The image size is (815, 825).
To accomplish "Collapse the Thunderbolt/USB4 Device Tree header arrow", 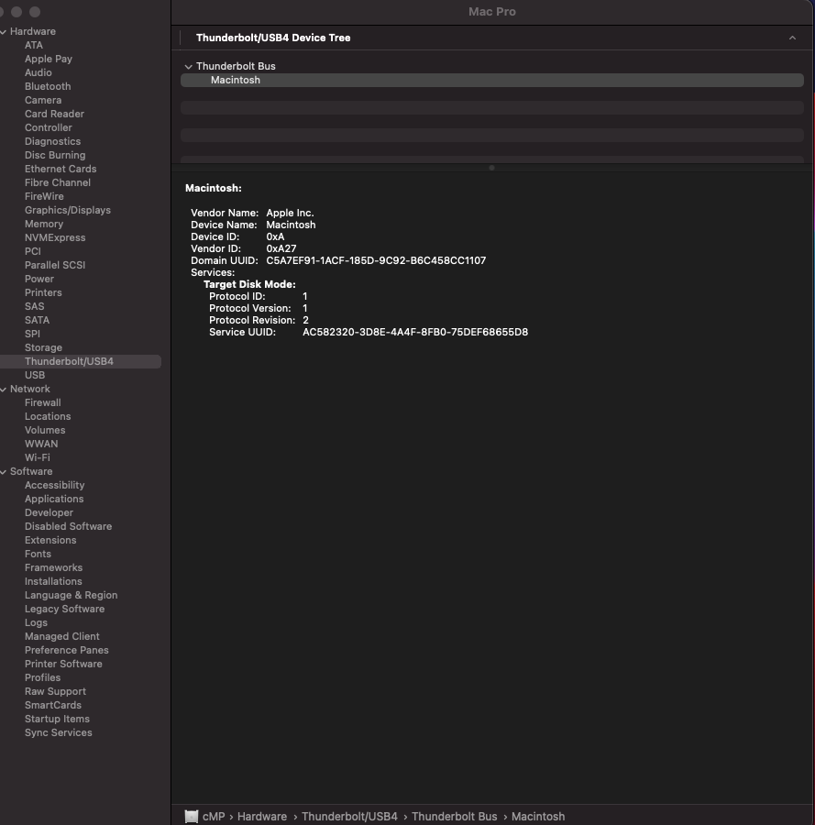I will [792, 38].
